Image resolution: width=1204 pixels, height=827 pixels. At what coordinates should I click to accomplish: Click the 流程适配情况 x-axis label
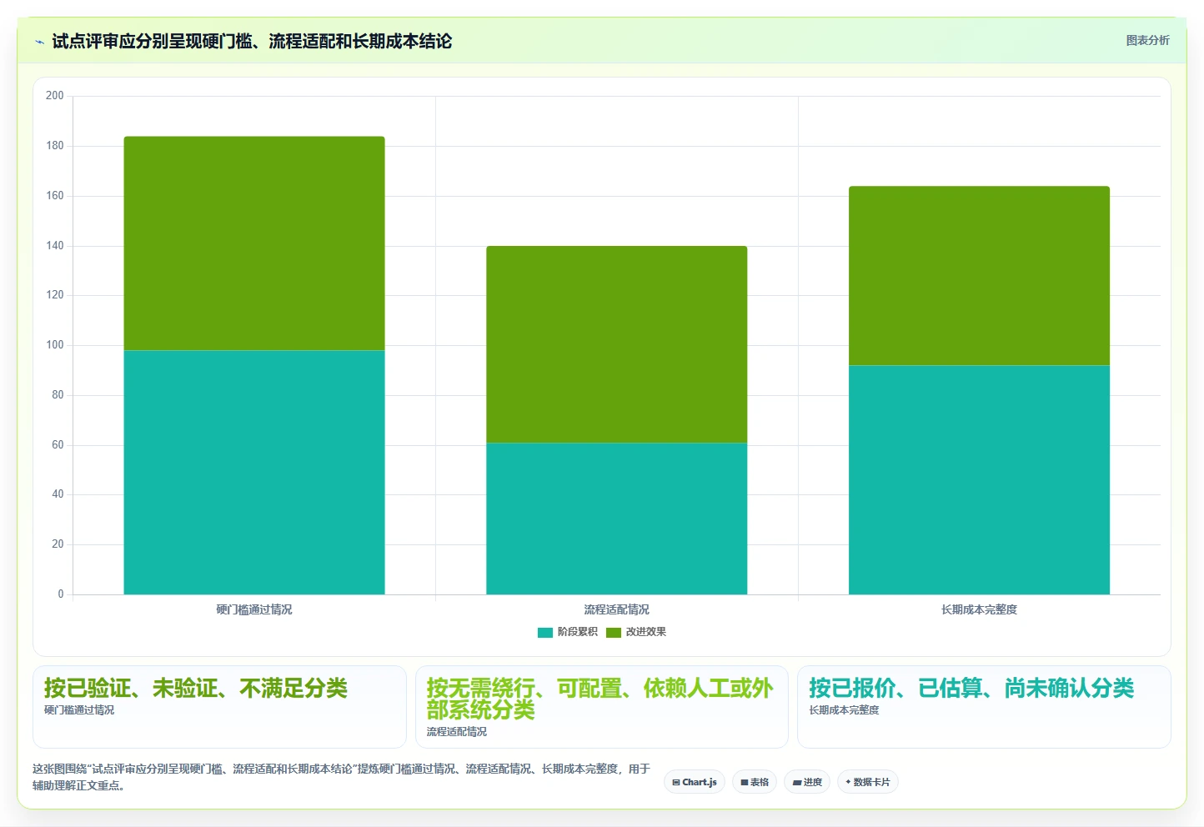[x=617, y=609]
